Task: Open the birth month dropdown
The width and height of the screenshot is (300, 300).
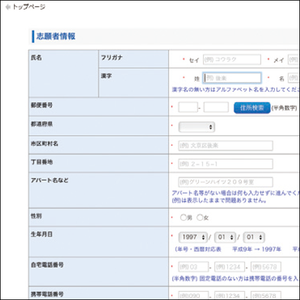Action: (225, 237)
